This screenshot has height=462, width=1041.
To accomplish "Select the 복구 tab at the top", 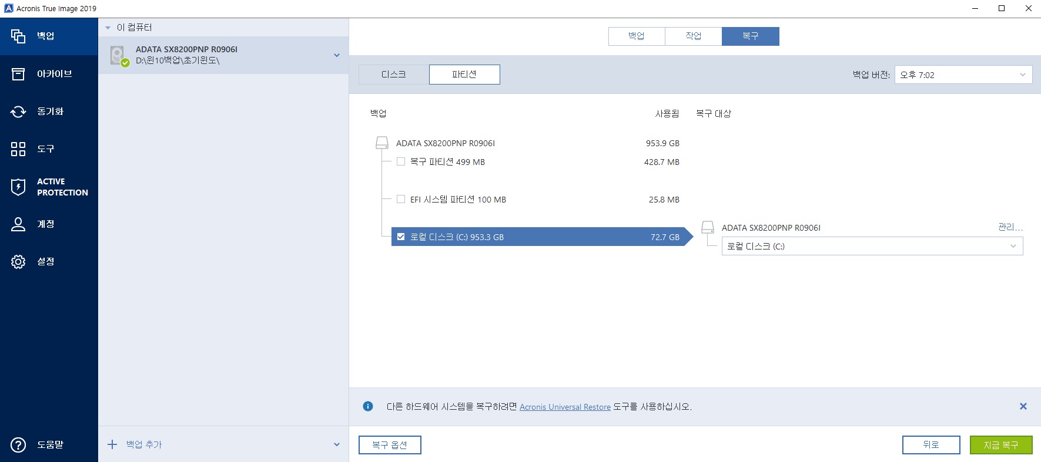I will [x=751, y=36].
